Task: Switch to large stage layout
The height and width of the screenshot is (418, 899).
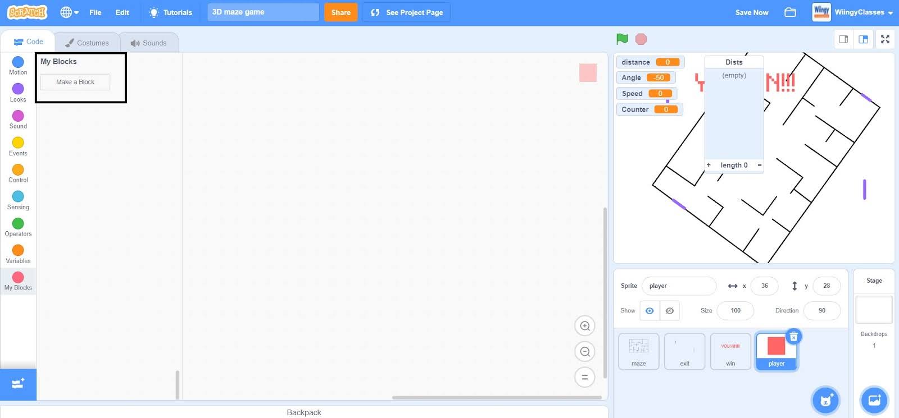Action: click(x=864, y=39)
